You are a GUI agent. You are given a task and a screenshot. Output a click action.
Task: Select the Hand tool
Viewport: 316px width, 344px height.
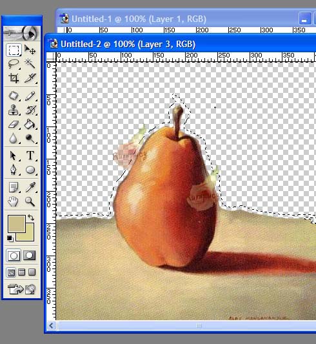14,201
